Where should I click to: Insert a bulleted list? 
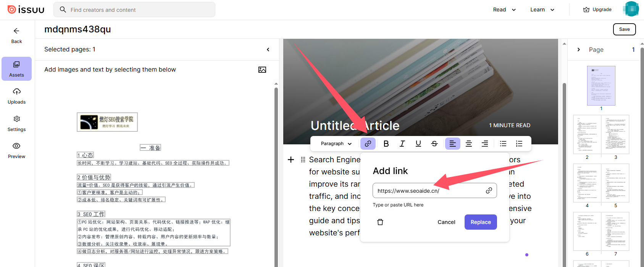(503, 144)
